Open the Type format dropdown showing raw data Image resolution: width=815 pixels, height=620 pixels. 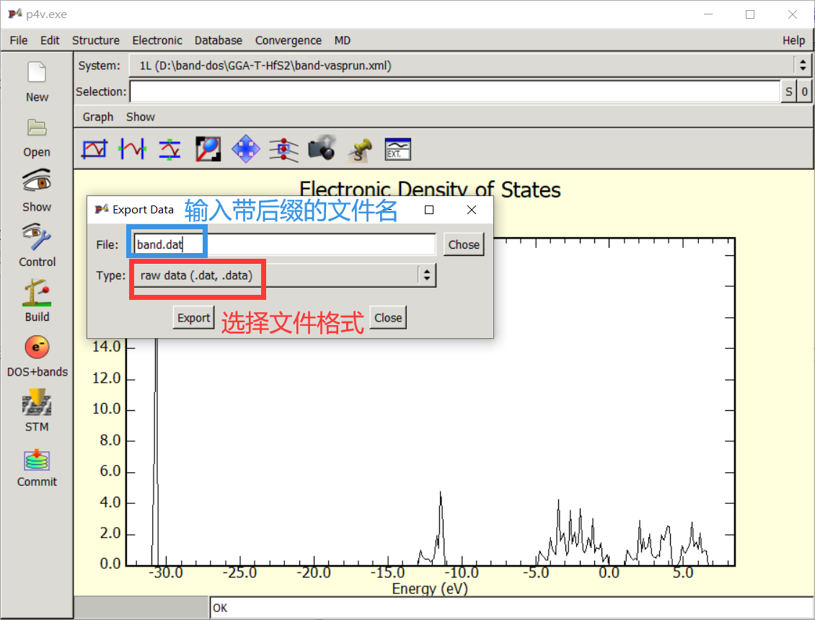click(x=282, y=275)
